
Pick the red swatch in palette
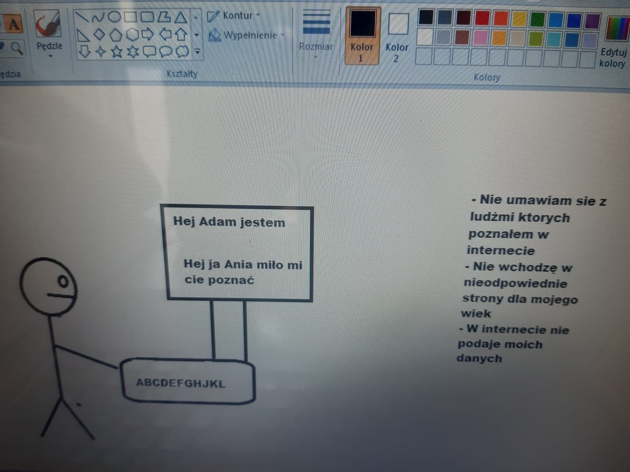(482, 18)
